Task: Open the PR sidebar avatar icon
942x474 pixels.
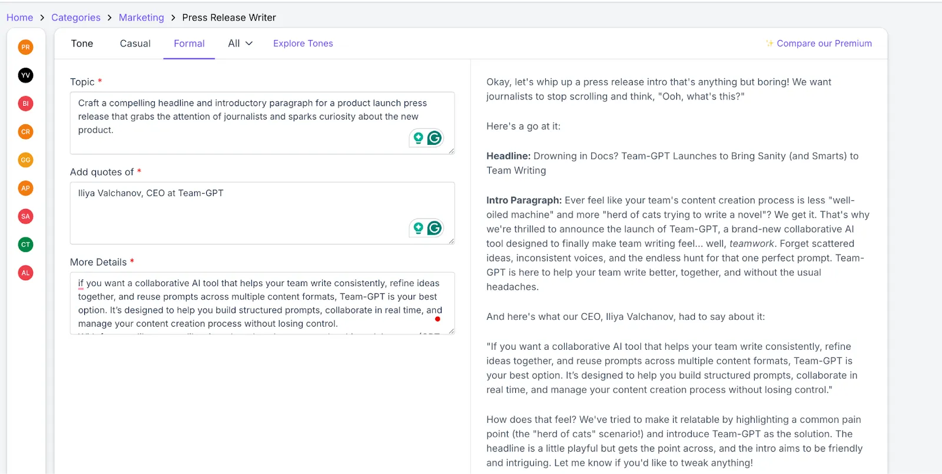Action: pos(25,47)
